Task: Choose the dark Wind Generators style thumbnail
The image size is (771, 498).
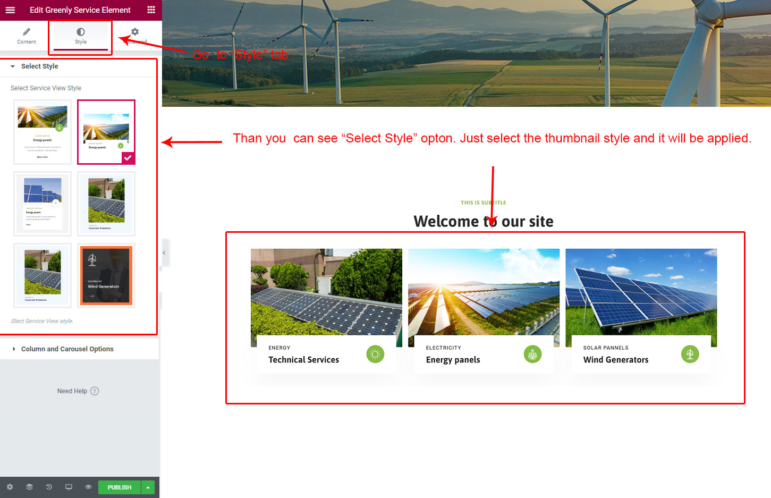Action: [x=106, y=275]
